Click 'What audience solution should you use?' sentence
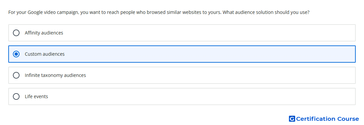364x125 pixels. click(266, 12)
